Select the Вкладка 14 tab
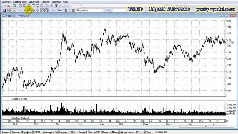Viewport: 238px width, 134px height. click(161, 132)
